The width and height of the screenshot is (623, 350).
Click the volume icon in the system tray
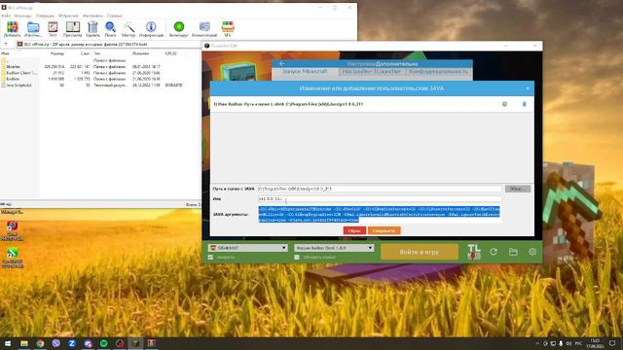coord(568,343)
